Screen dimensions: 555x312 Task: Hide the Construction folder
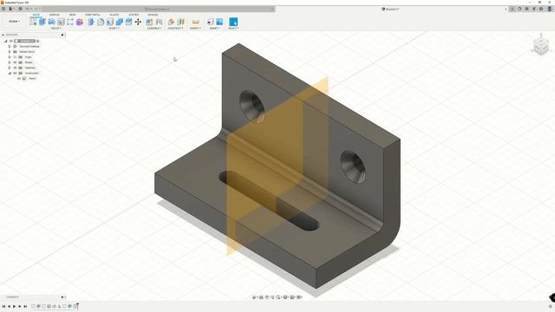click(15, 73)
